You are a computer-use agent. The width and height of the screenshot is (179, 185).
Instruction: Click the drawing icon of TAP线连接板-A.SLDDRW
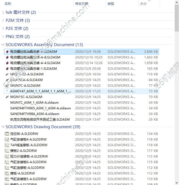(7, 145)
